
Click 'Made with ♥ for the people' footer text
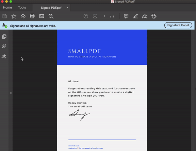coord(86,148)
